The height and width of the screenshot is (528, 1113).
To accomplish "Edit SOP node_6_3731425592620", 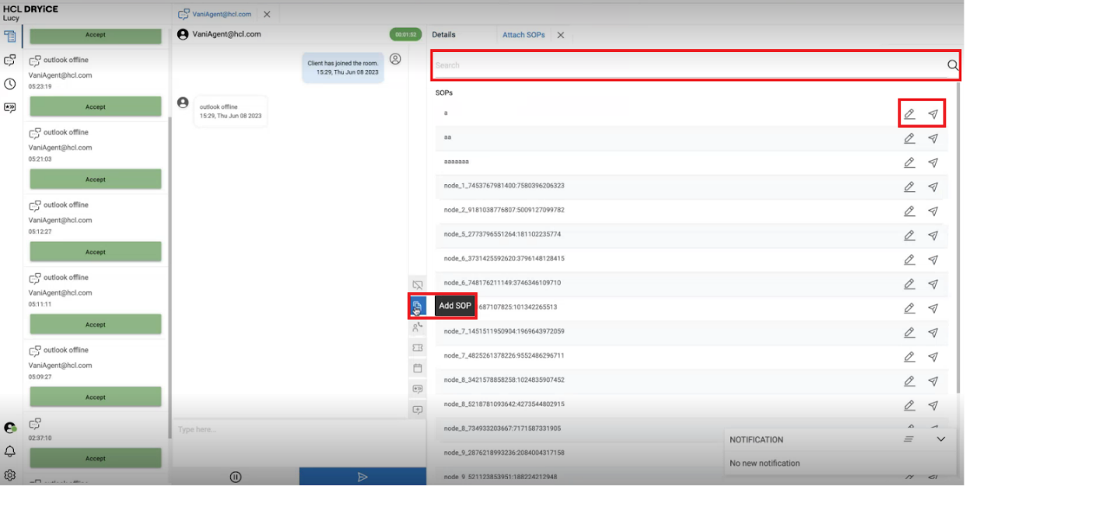I will click(909, 259).
